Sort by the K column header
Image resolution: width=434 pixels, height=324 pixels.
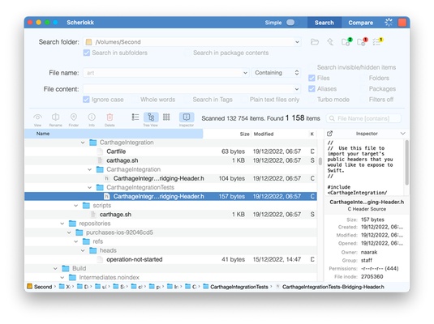[x=312, y=134]
